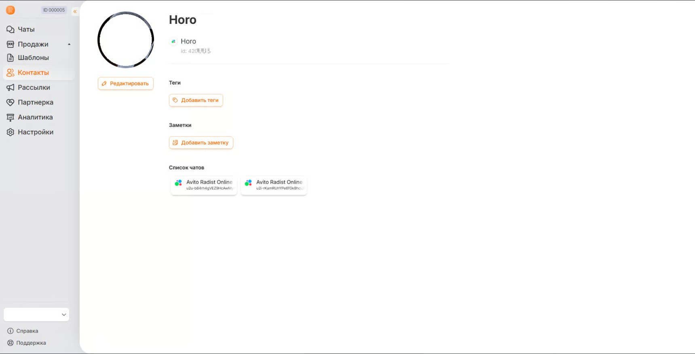Image resolution: width=695 pixels, height=354 pixels.
Task: Click the Справка info icon
Action: coord(11,331)
